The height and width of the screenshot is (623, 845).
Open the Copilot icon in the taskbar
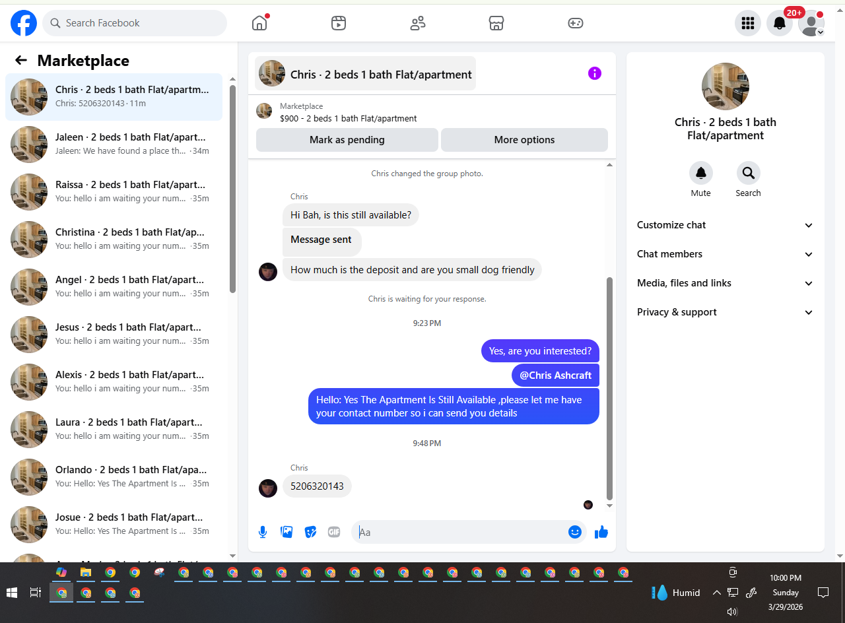[61, 572]
